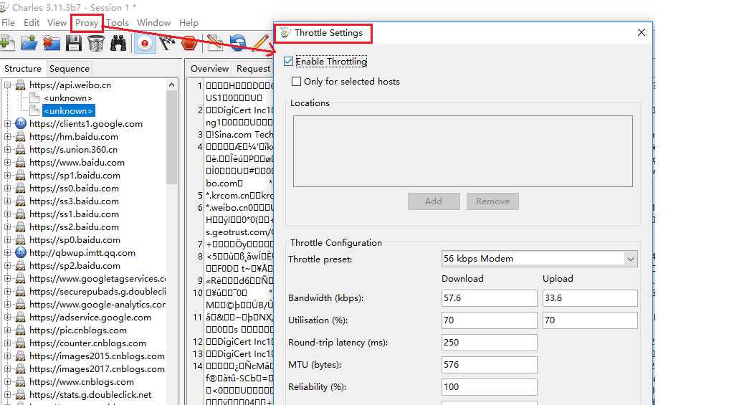Click the MTU bytes field
The image size is (734, 405).
point(489,365)
